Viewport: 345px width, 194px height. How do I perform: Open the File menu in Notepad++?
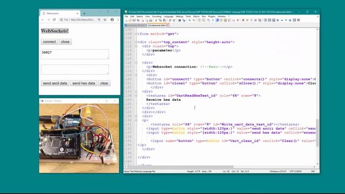(x=126, y=17)
